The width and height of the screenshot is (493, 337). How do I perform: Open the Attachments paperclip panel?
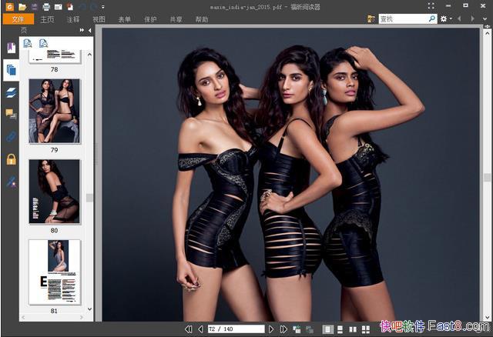11,137
